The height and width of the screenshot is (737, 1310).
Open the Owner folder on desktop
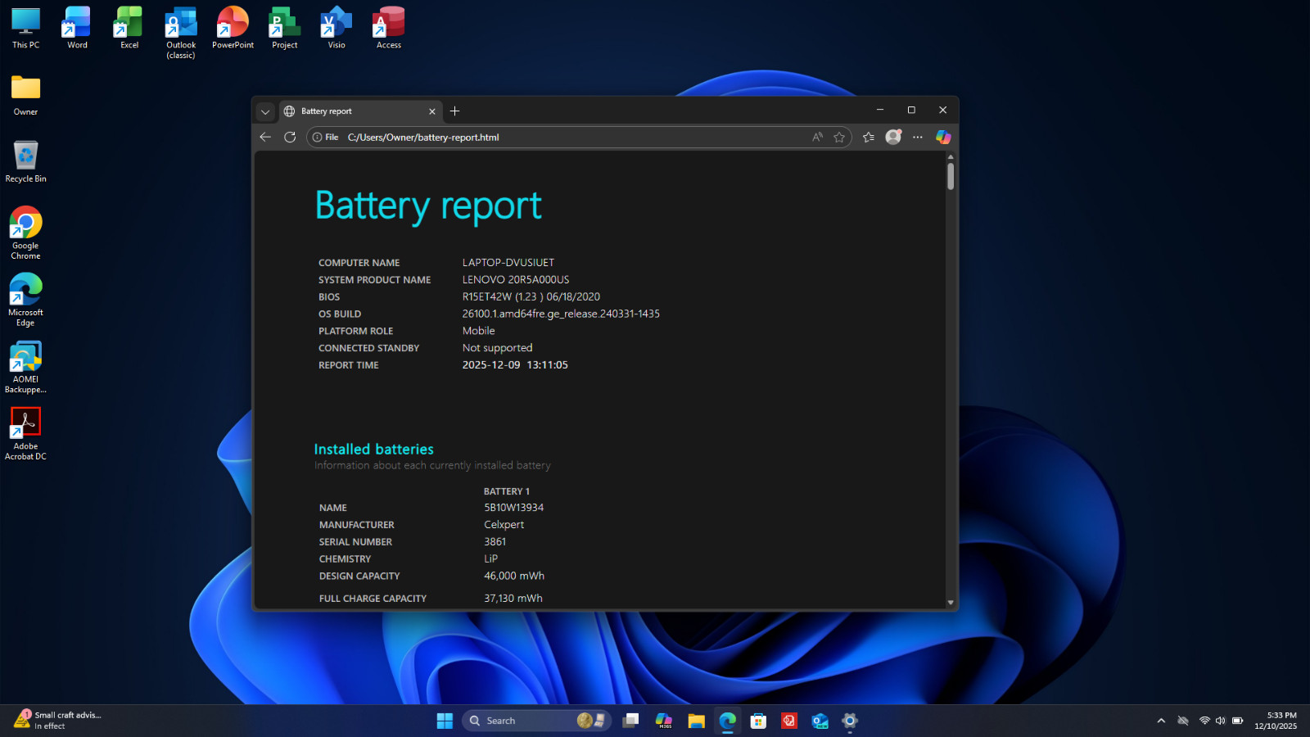[x=25, y=95]
